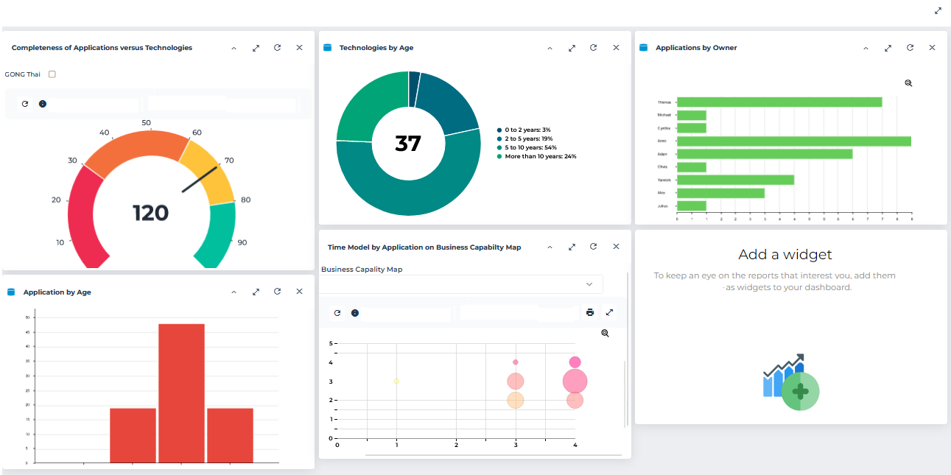Open dashboard in full screen mode
The image size is (951, 475).
pos(938,11)
